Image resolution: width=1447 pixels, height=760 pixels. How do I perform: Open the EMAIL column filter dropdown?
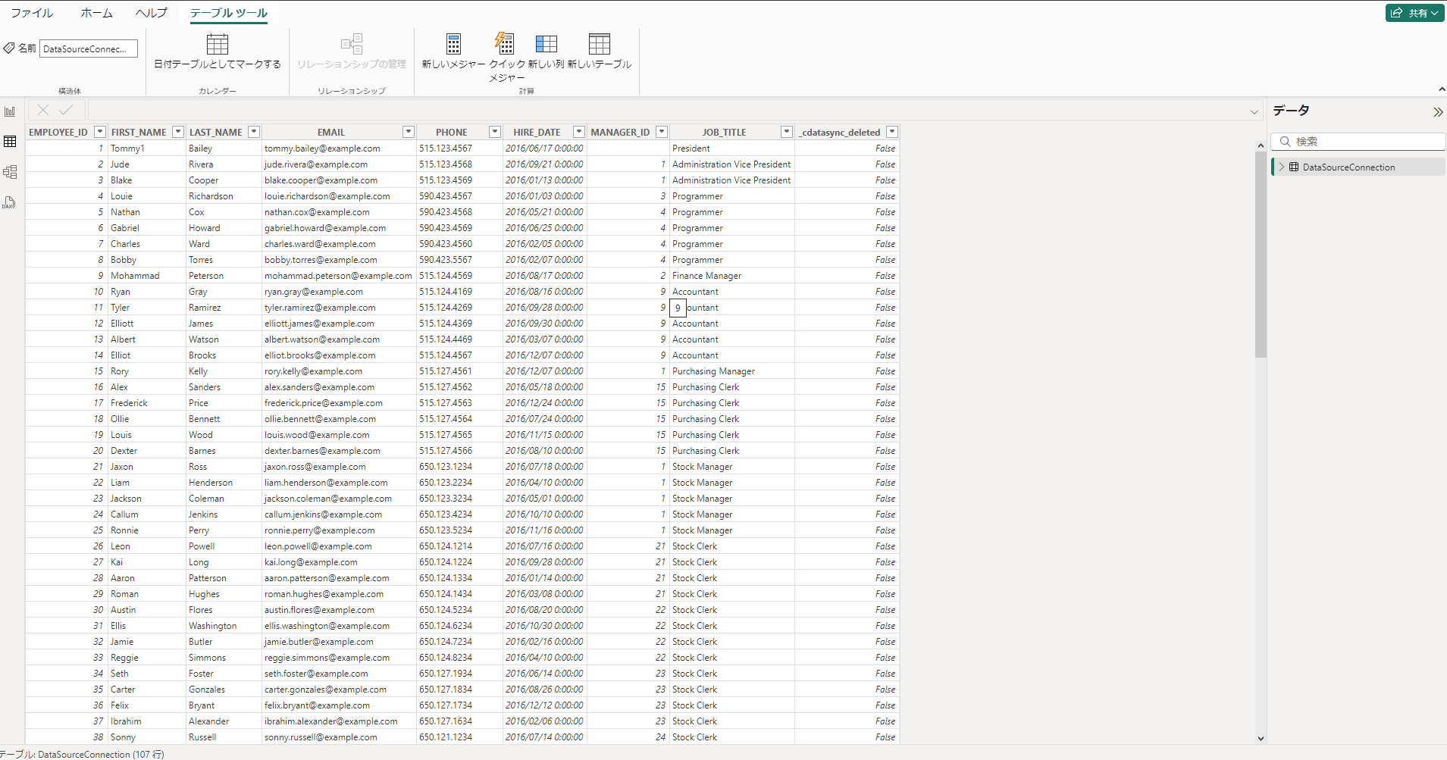pos(409,131)
